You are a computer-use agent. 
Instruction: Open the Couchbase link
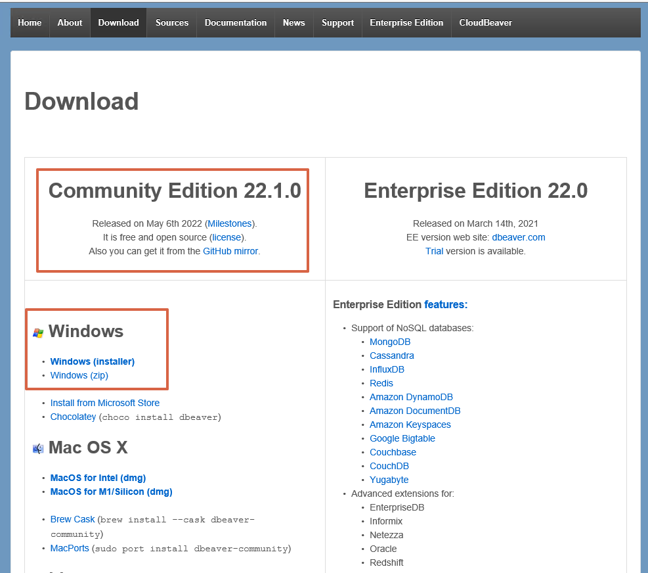393,452
